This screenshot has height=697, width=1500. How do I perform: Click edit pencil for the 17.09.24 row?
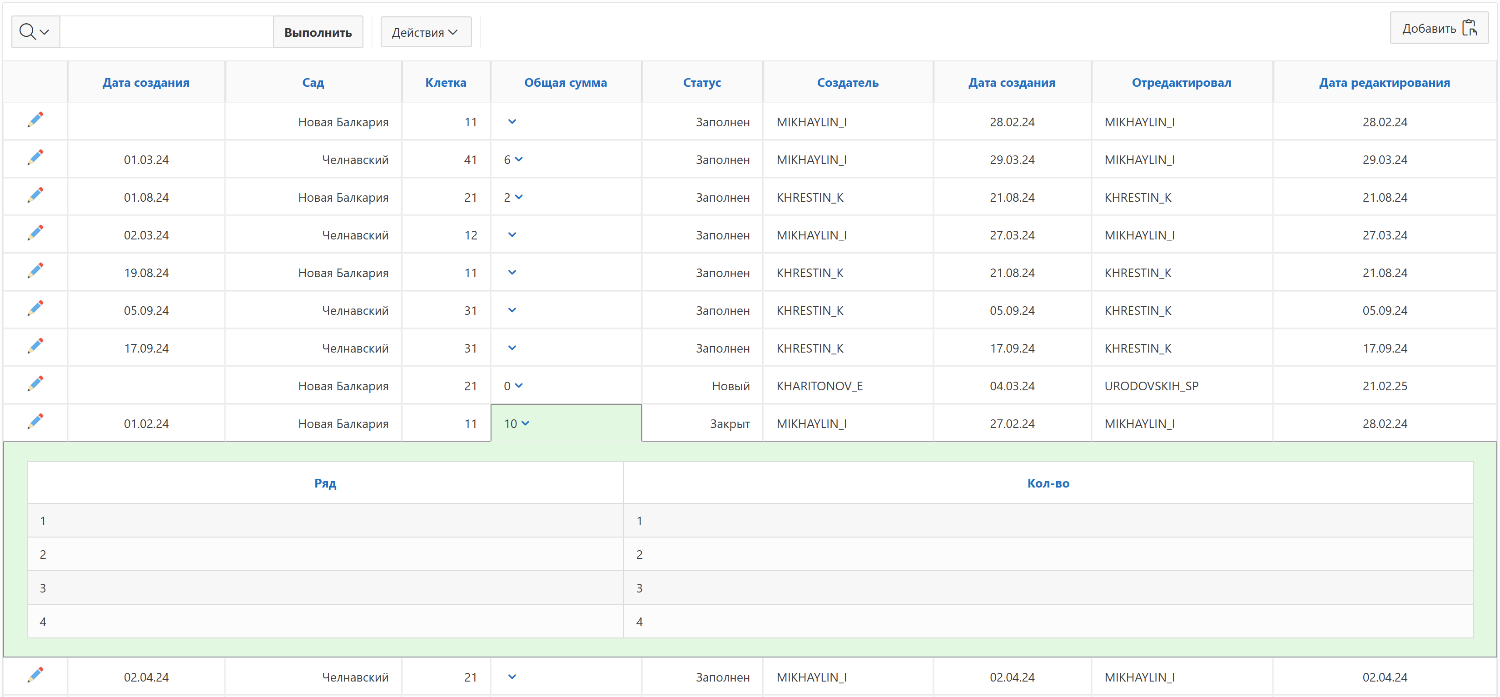click(35, 347)
